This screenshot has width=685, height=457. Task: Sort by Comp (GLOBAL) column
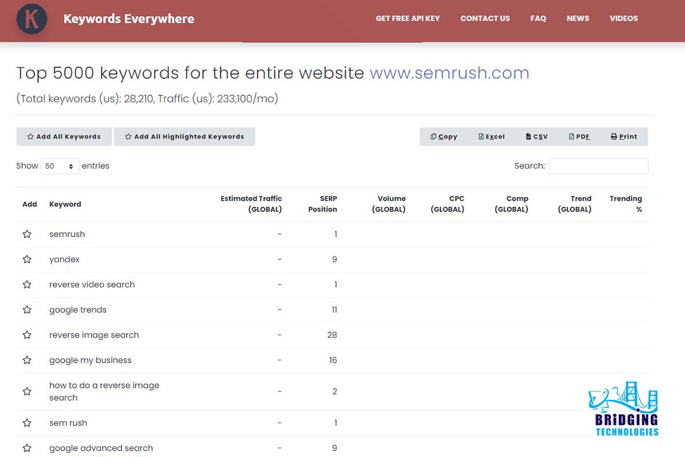click(511, 204)
